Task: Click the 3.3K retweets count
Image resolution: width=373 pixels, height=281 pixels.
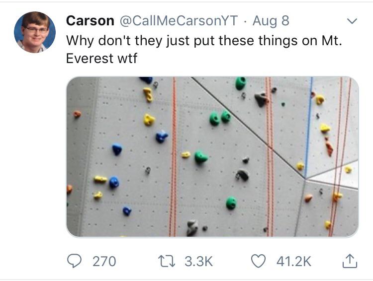Action: (x=198, y=261)
